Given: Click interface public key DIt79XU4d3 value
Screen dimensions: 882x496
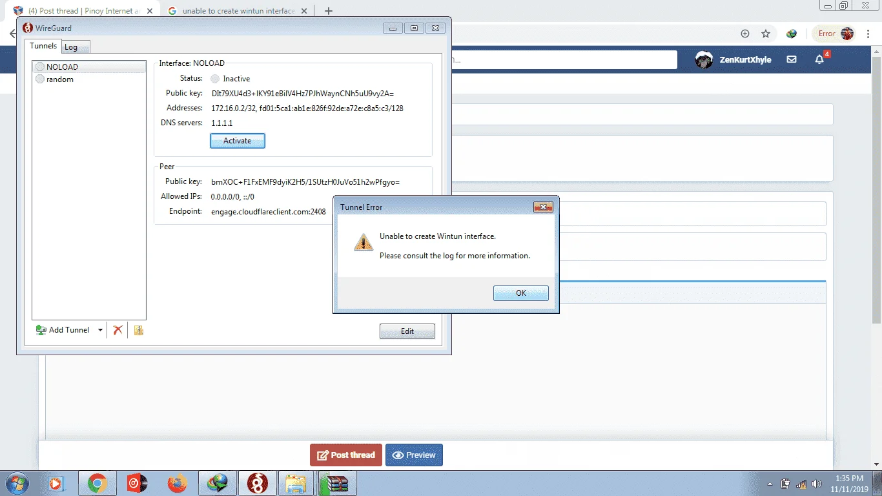Looking at the screenshot, I should 302,94.
